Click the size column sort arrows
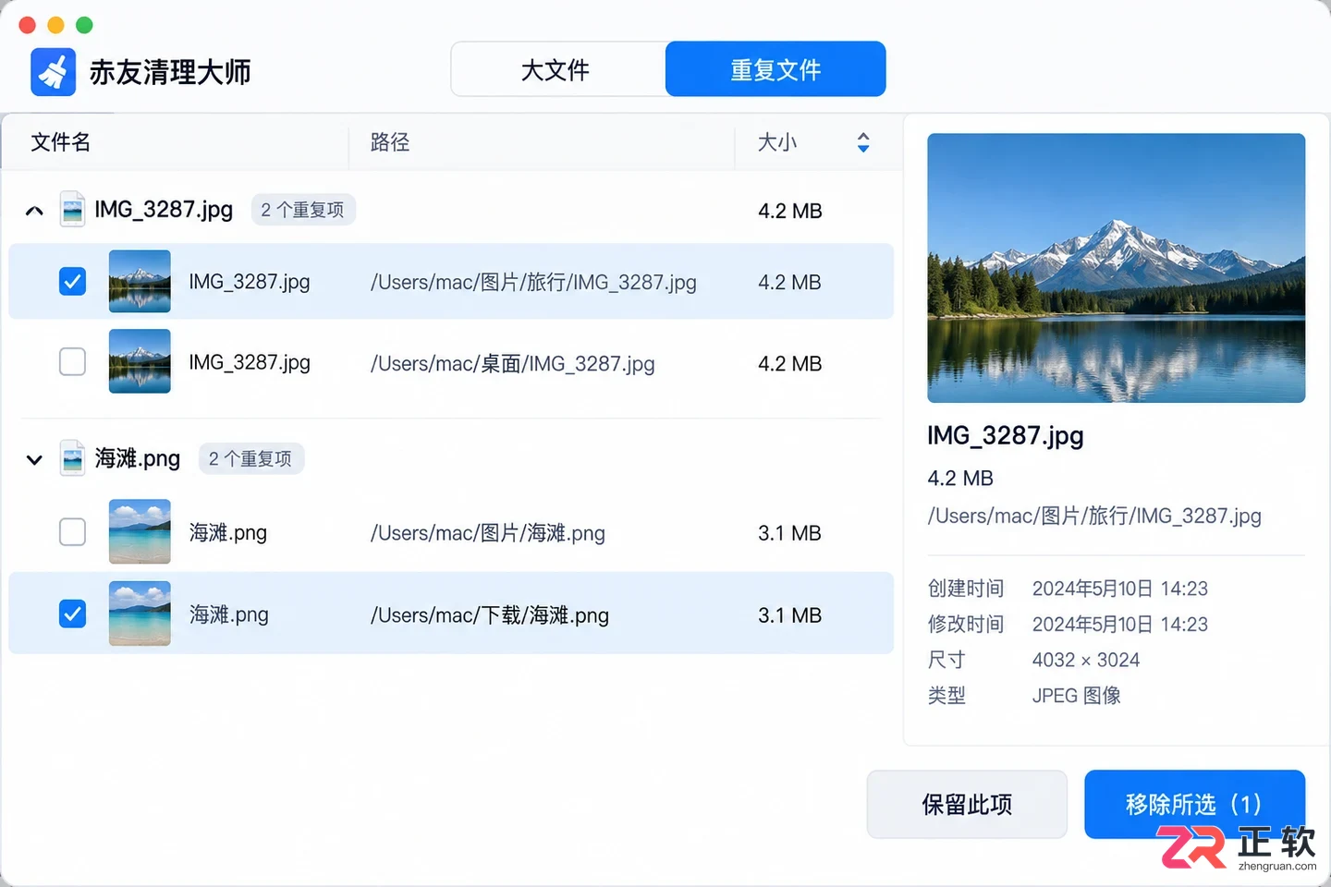 pos(863,142)
